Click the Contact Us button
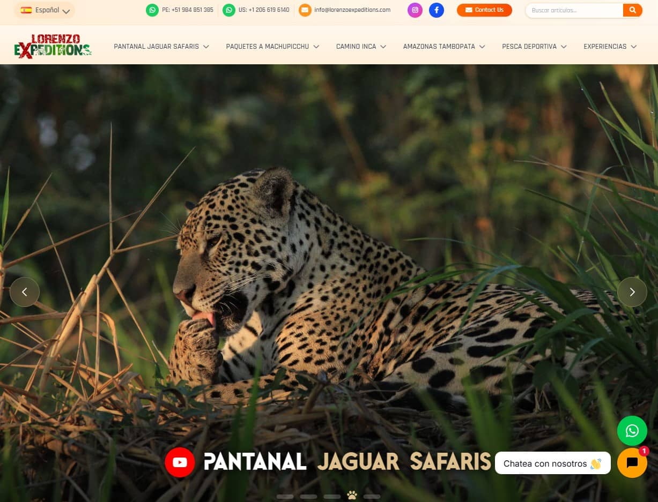 coord(484,10)
